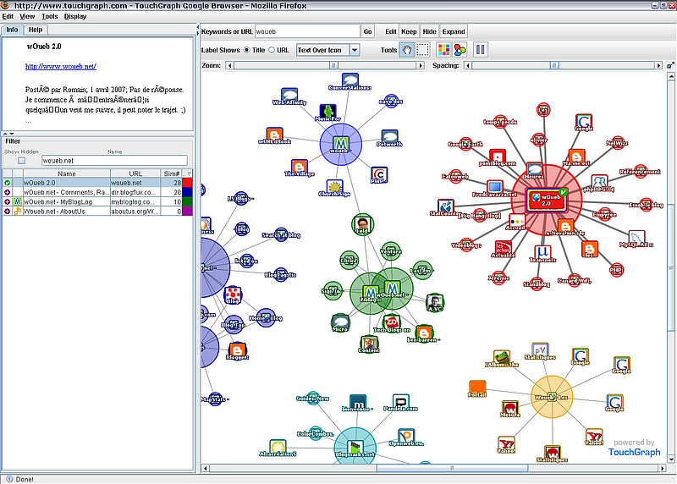677x484 pixels.
Task: Select the Title label radio button
Action: tap(247, 50)
